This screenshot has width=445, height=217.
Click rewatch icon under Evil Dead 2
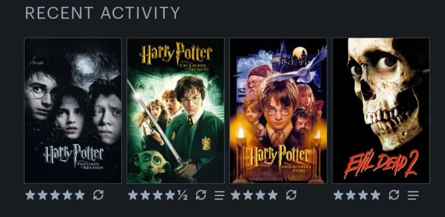coord(394,195)
